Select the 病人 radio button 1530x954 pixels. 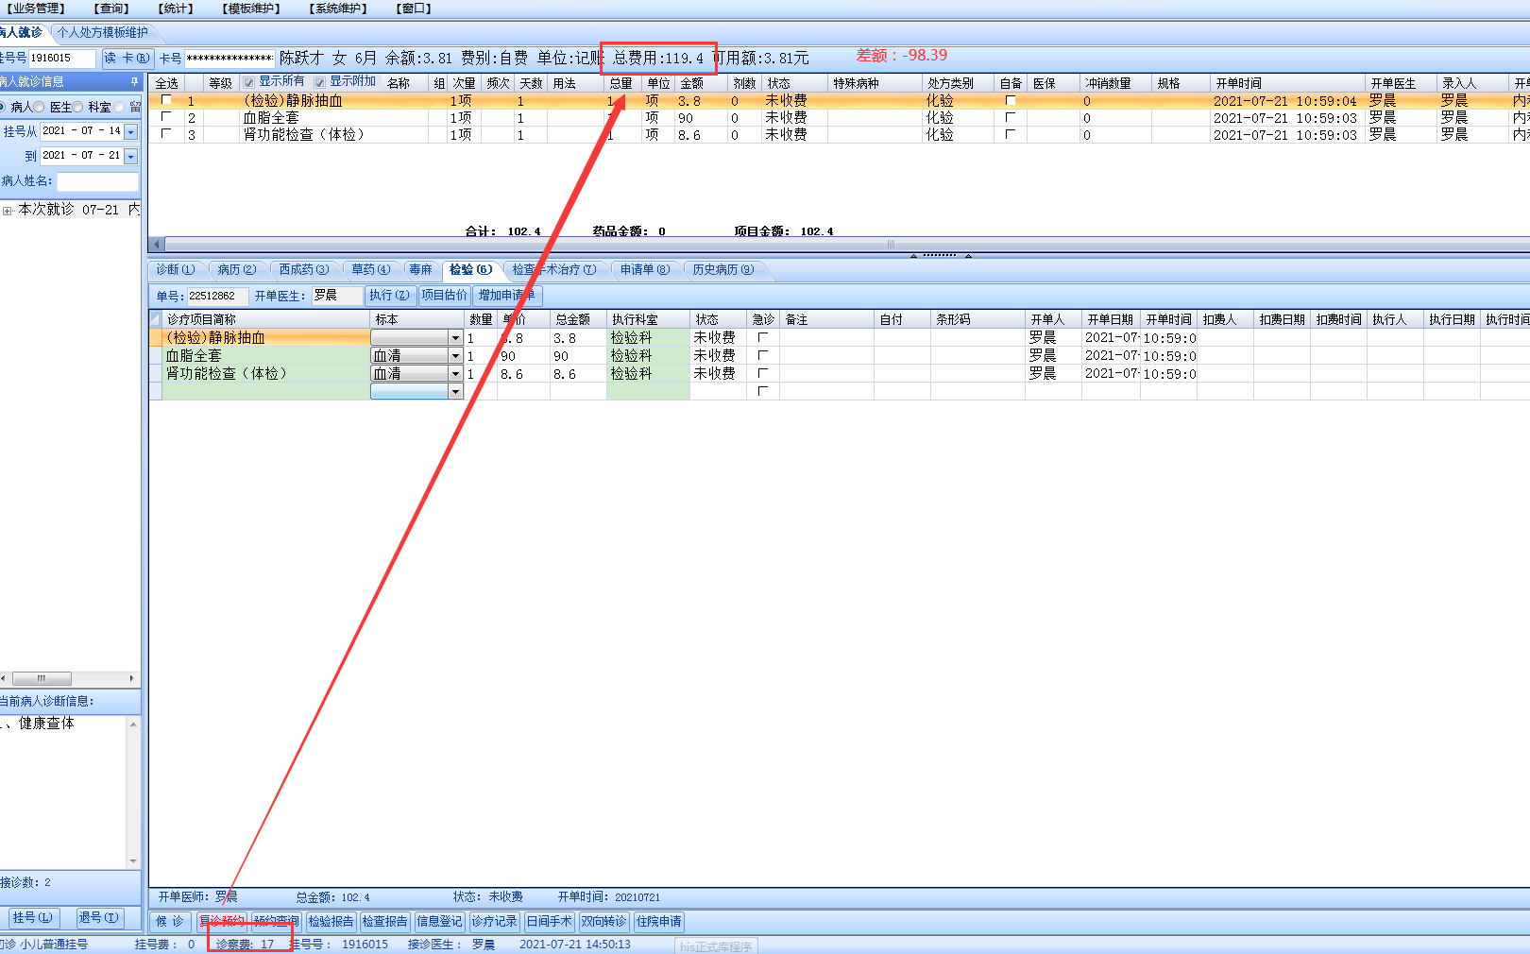pyautogui.click(x=3, y=107)
